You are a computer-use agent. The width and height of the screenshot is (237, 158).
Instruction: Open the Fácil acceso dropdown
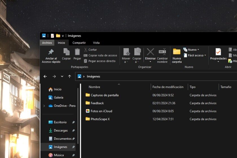(195, 55)
